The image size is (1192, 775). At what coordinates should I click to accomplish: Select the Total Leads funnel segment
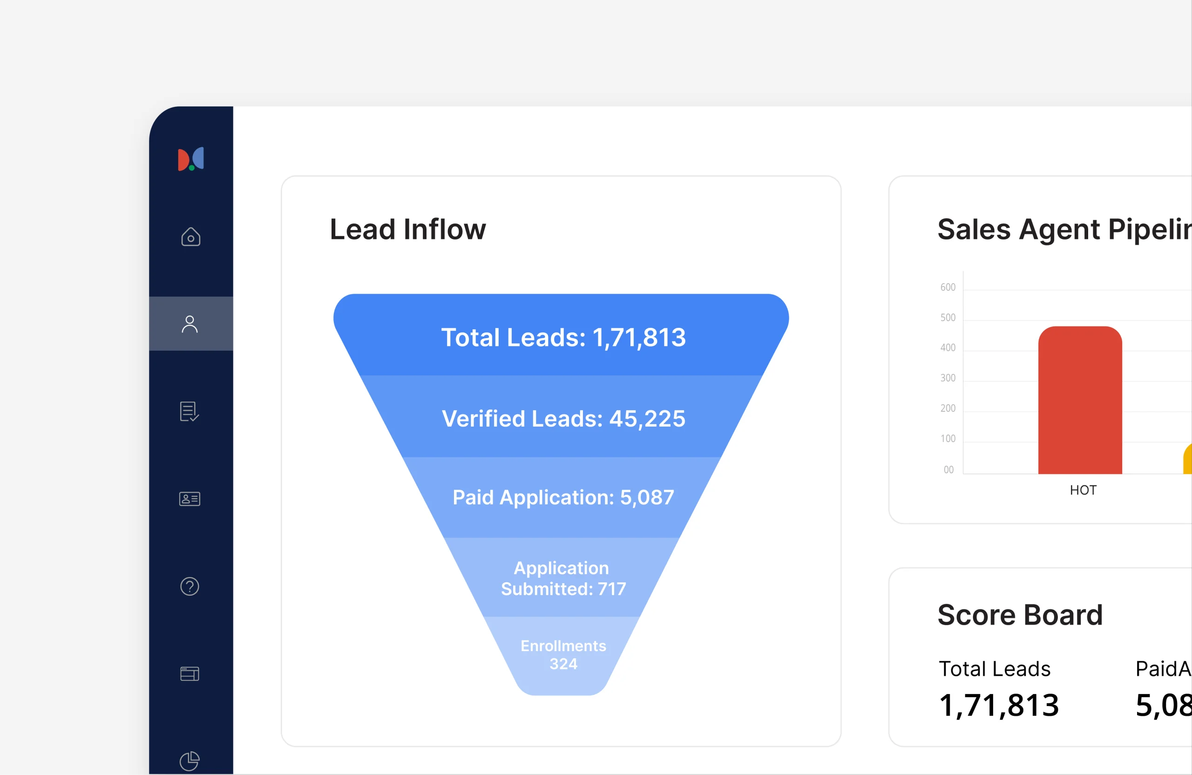[x=563, y=337]
